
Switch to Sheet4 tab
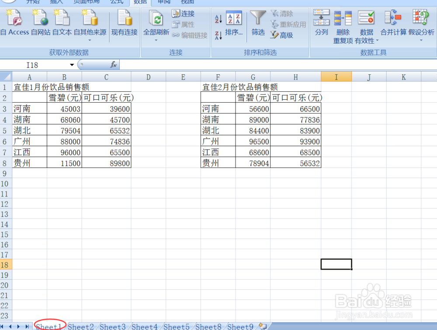pos(144,327)
